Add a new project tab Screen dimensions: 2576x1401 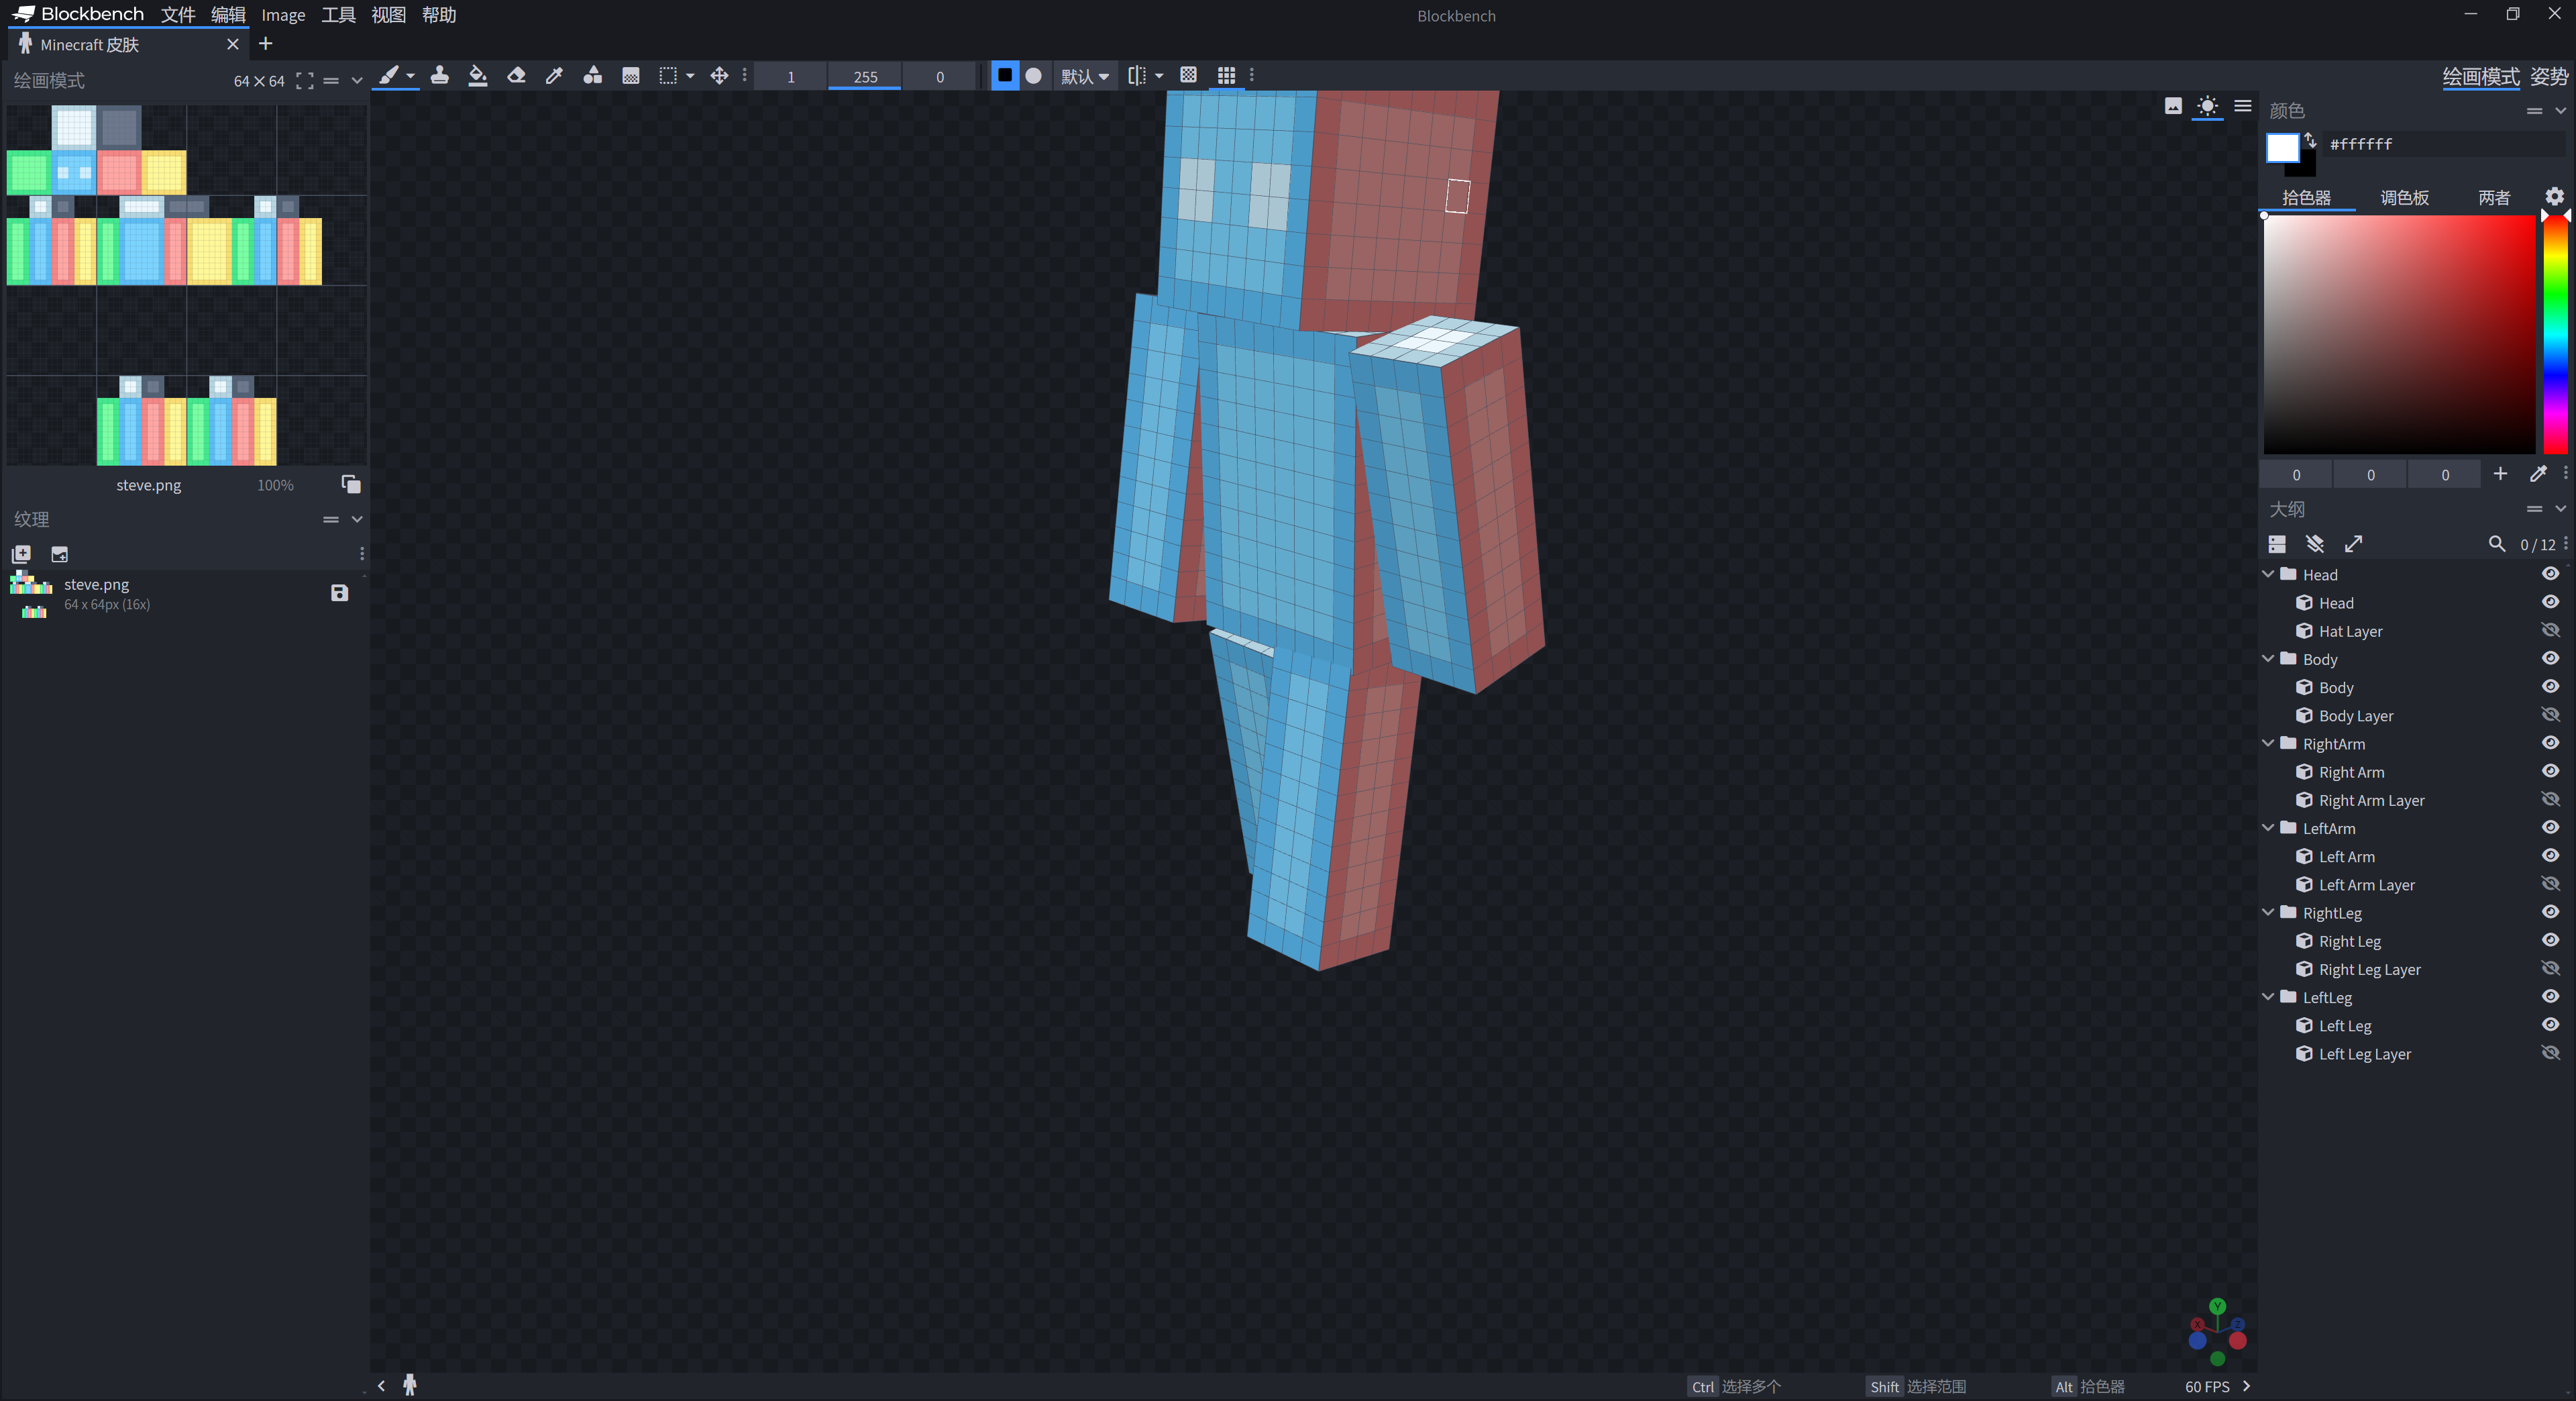(265, 44)
